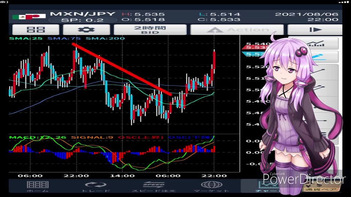Image resolution: width=351 pixels, height=197 pixels.
Task: Click the red 5.535 ask price tag
Action: click(x=255, y=47)
